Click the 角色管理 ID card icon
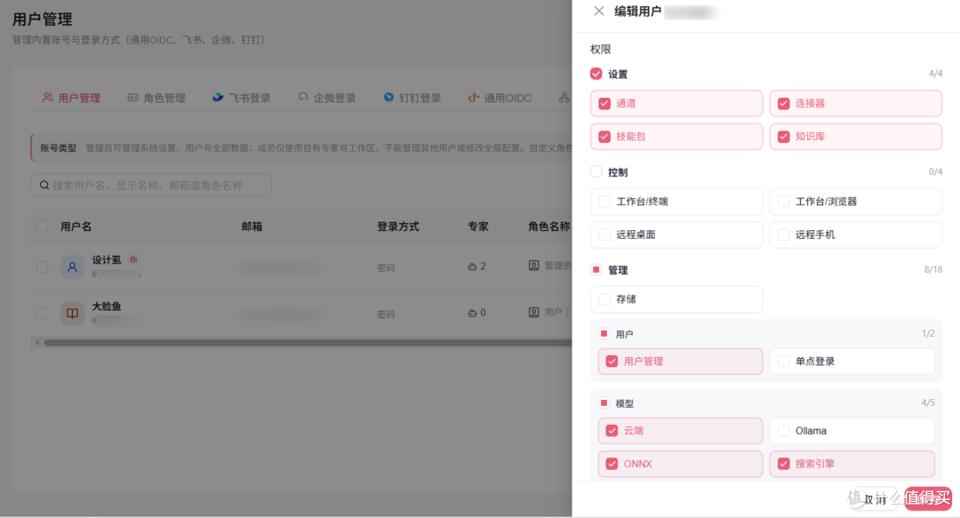This screenshot has width=960, height=518. 132,98
